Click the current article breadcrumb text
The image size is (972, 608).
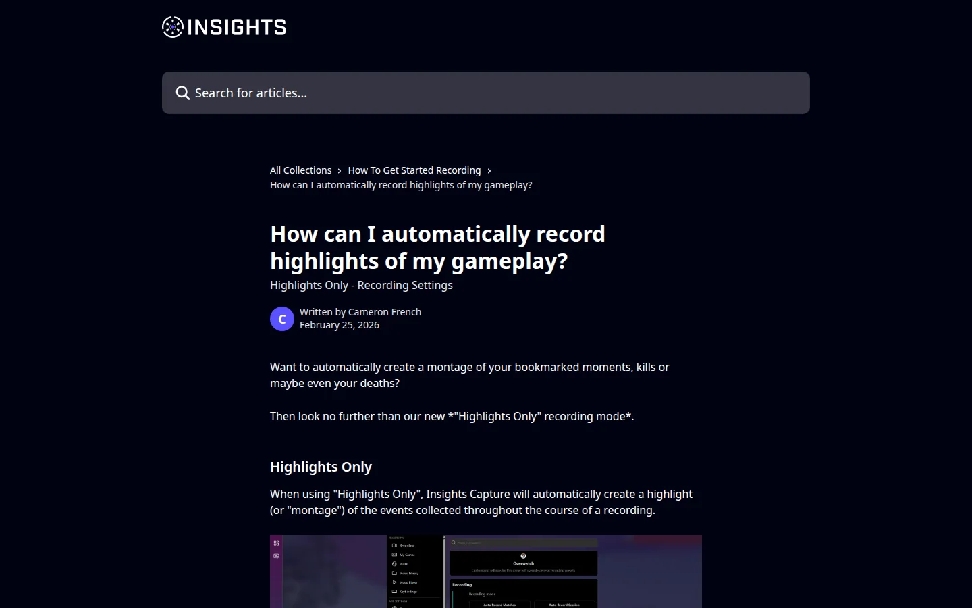[x=401, y=185]
